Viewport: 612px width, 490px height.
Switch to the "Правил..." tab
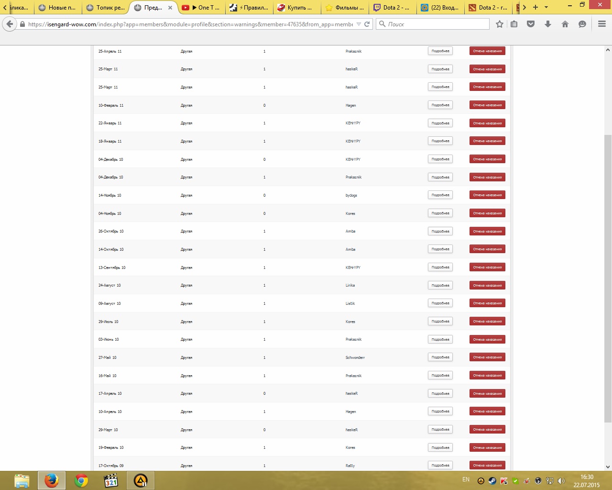click(x=249, y=7)
